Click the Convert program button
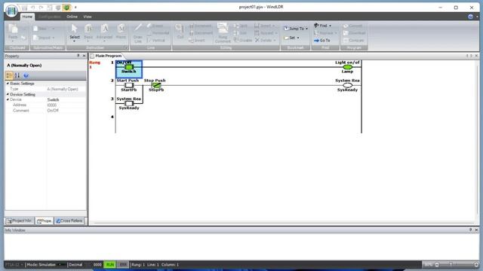Image resolution: width=483 pixels, height=271 pixels. [353, 26]
